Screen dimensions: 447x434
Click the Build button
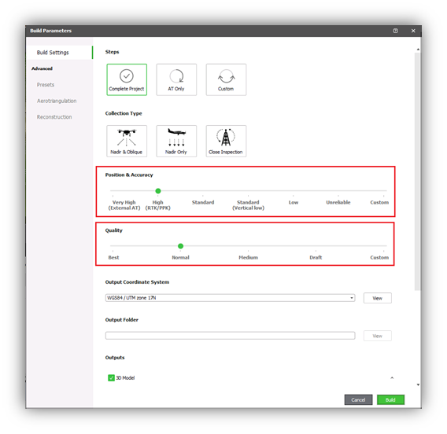pos(390,400)
